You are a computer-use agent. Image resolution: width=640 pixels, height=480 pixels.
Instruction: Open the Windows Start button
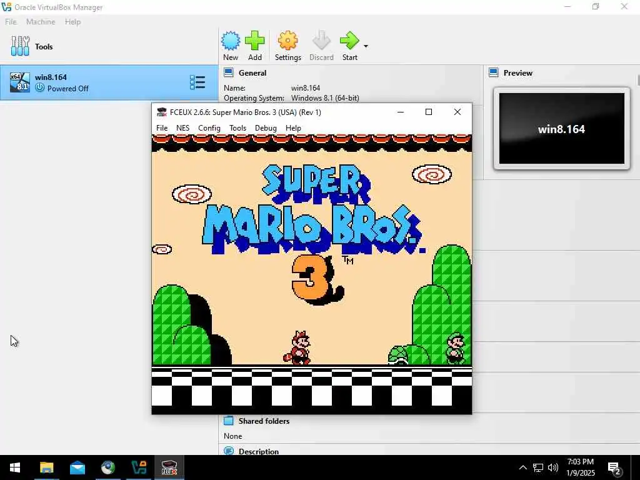15,467
